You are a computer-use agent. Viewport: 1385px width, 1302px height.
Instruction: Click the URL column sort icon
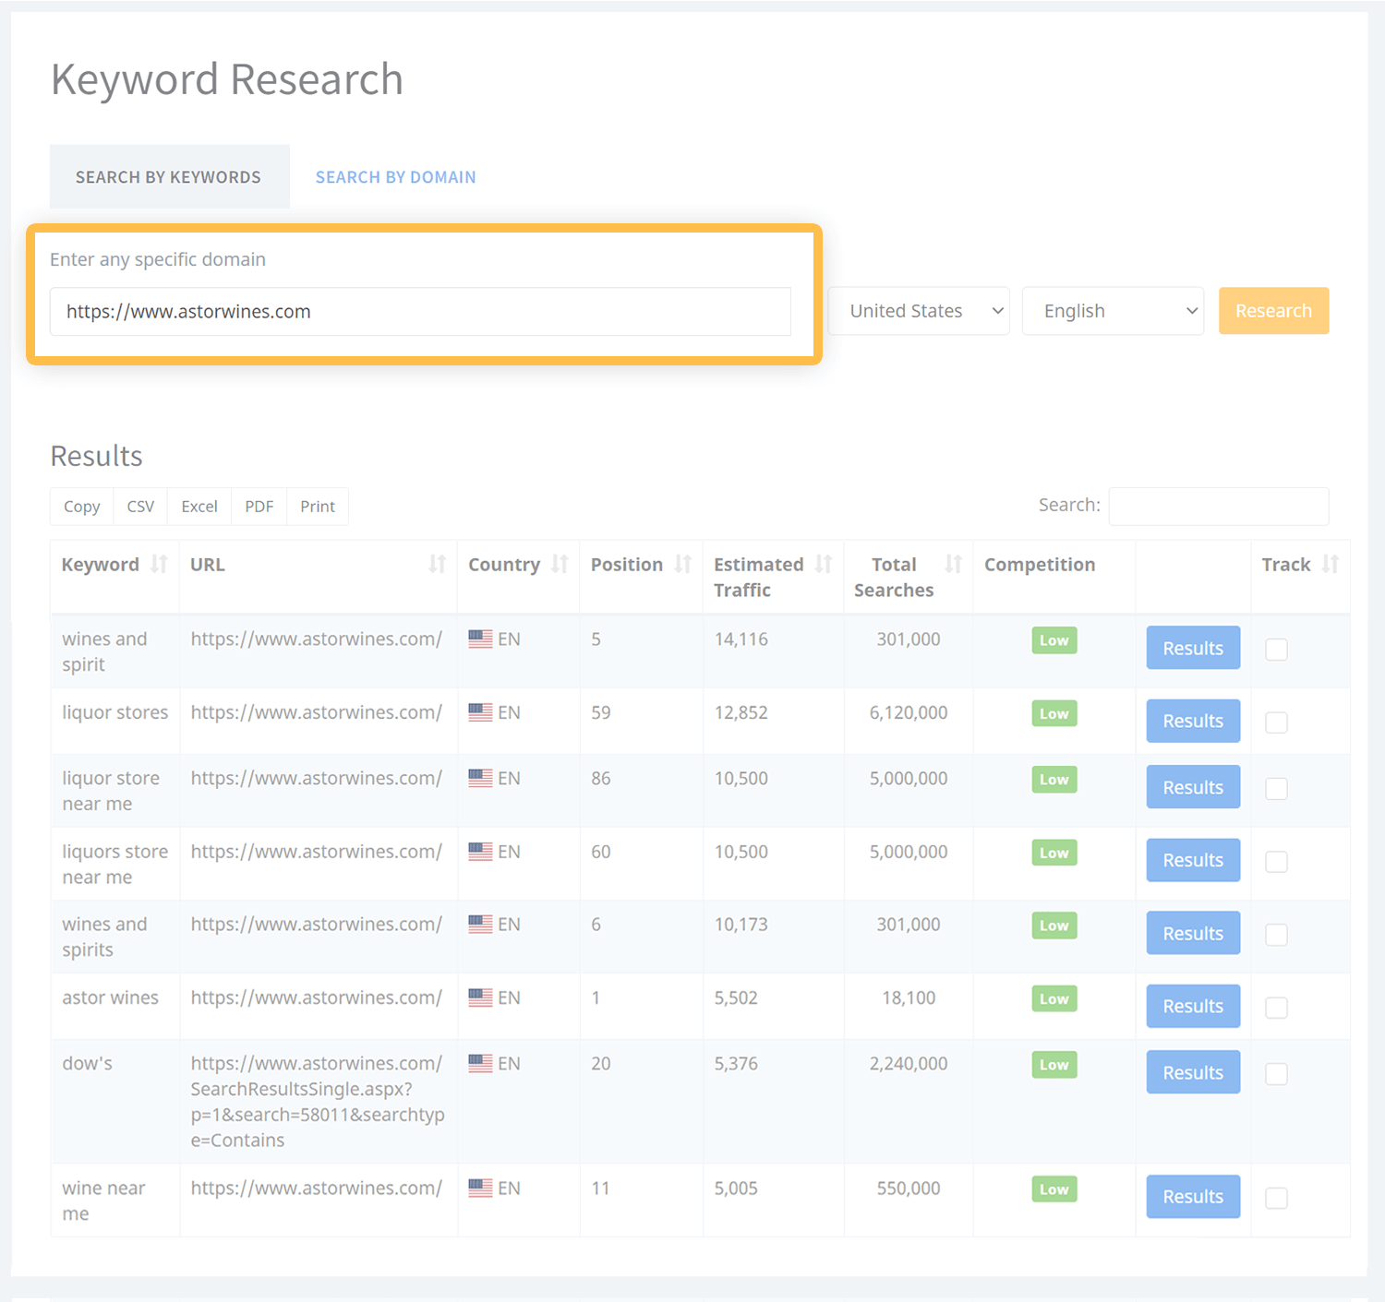(x=438, y=564)
